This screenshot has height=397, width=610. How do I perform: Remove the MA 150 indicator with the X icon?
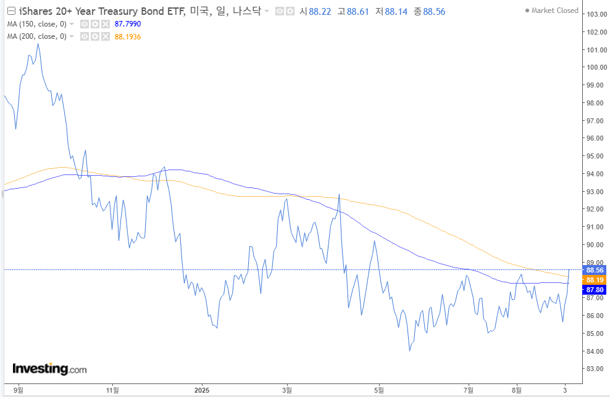click(x=106, y=24)
